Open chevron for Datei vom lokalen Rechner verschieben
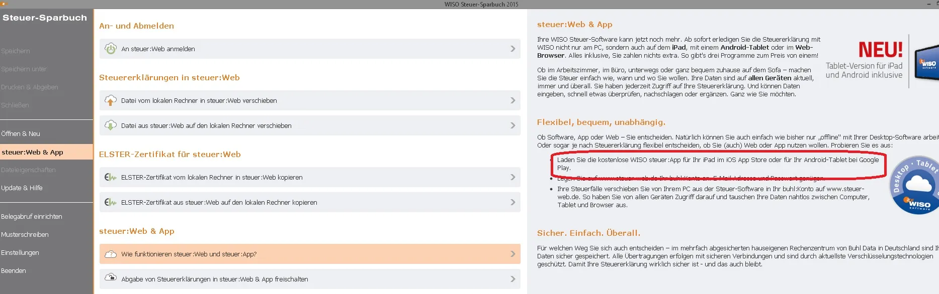This screenshot has height=294, width=939. pos(513,100)
